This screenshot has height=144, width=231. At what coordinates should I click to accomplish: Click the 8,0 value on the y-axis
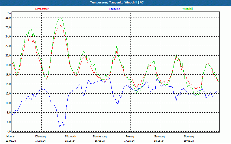tap(9, 112)
